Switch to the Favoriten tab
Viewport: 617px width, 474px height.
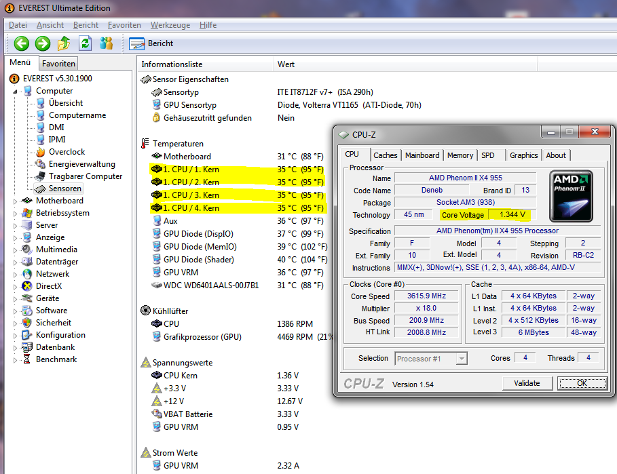click(58, 63)
